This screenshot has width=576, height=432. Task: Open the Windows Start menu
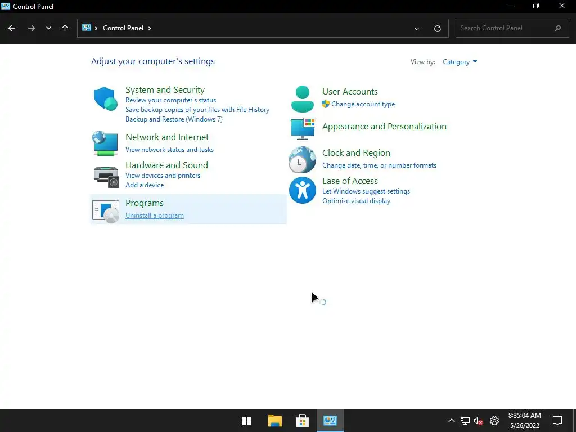click(x=246, y=421)
